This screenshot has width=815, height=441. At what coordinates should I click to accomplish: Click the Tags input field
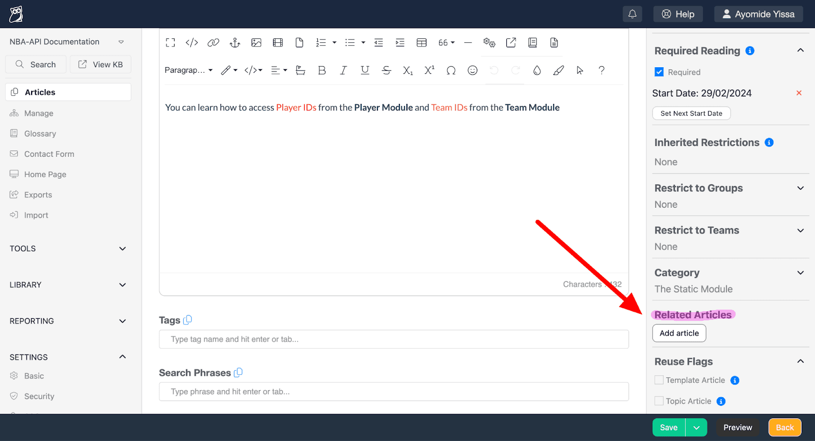pos(394,339)
